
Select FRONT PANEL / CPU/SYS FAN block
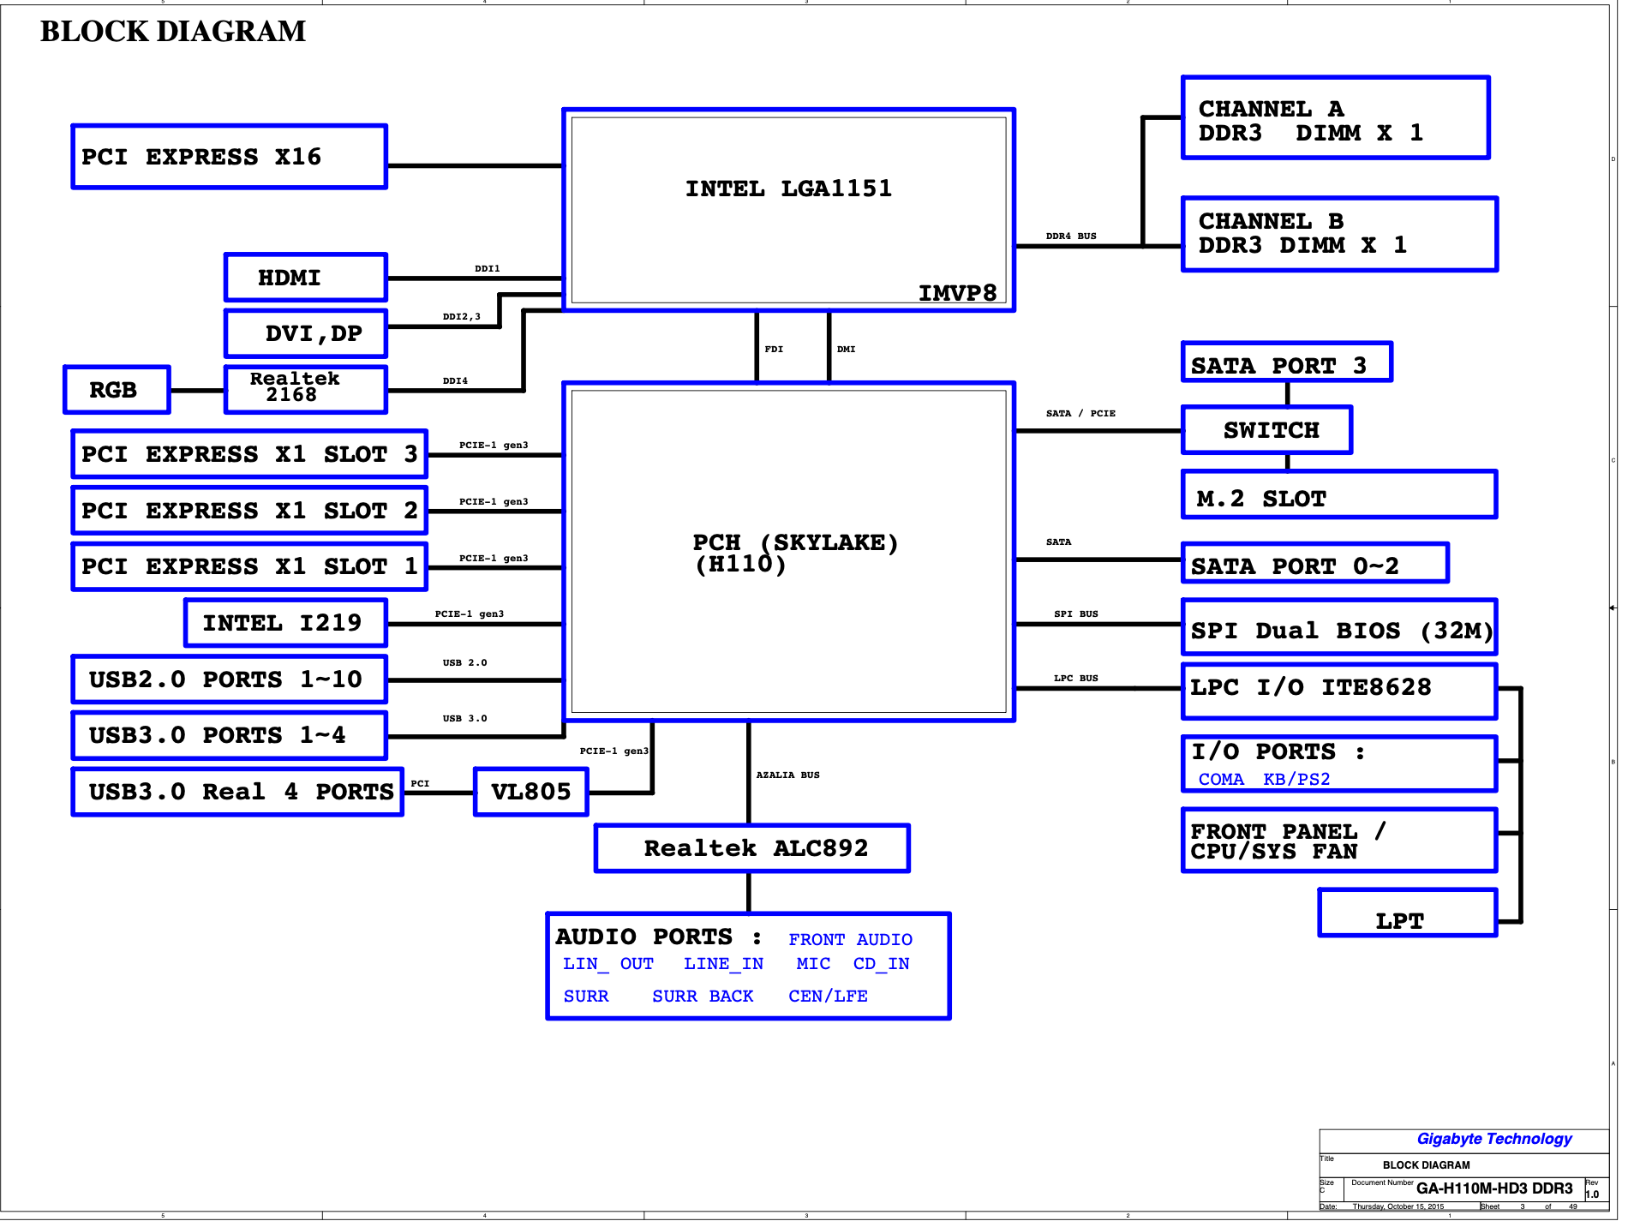point(1339,841)
